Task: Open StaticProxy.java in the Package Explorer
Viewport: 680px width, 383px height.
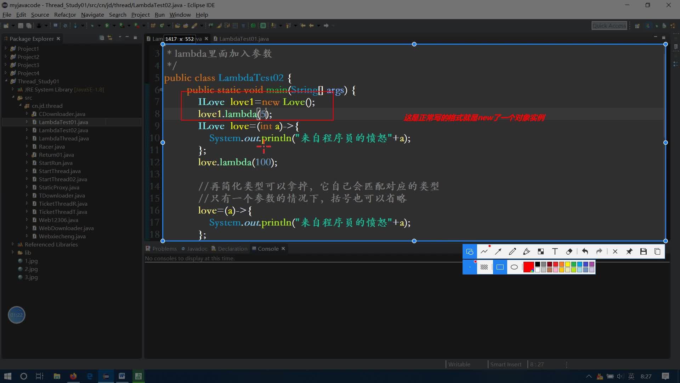Action: pos(59,187)
